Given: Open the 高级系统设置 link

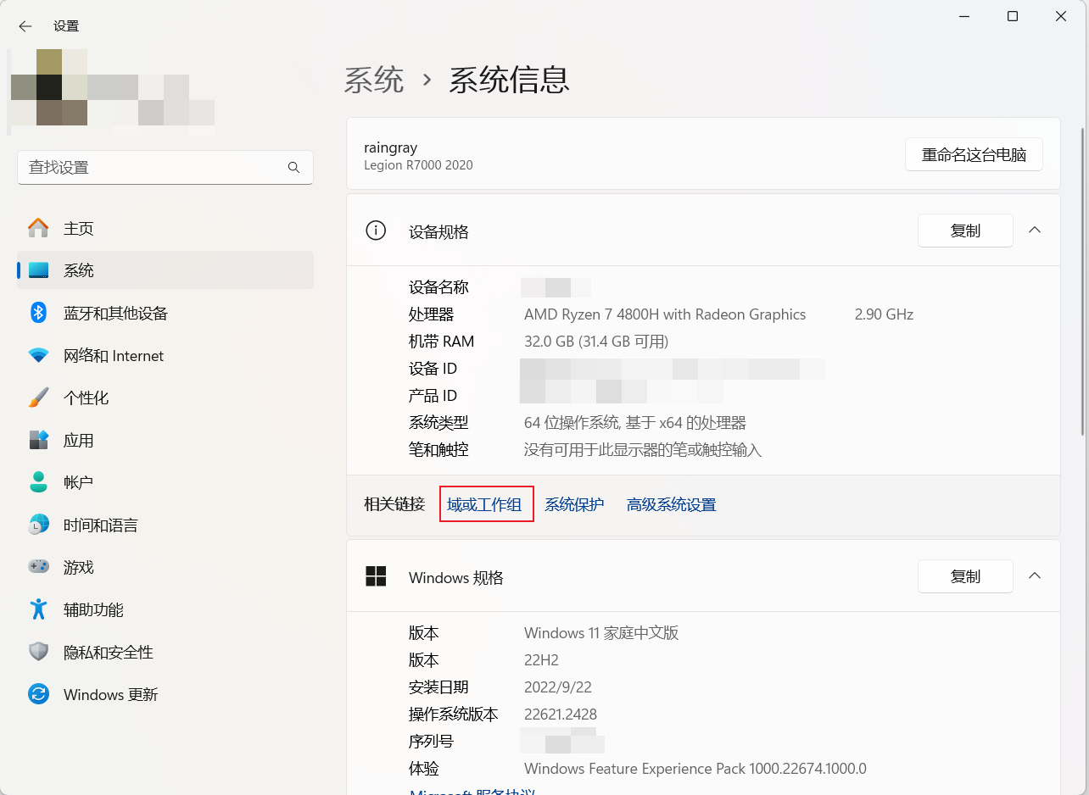Looking at the screenshot, I should (x=671, y=505).
